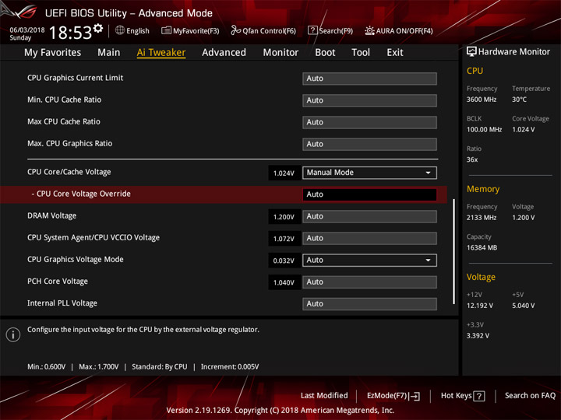
Task: Click the CPU Core Voltage Override field
Action: pos(369,194)
